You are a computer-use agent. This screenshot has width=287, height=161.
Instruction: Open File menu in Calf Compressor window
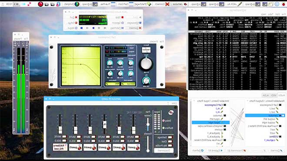point(161,42)
